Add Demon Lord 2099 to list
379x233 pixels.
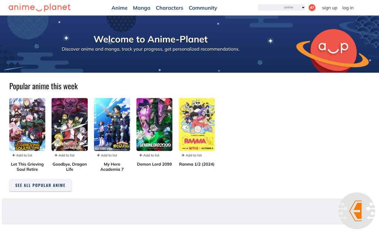(150, 155)
